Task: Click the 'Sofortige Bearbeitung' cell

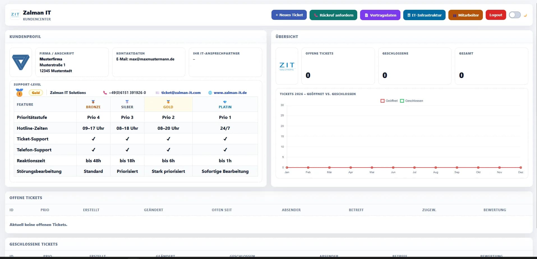Action: tap(225, 171)
